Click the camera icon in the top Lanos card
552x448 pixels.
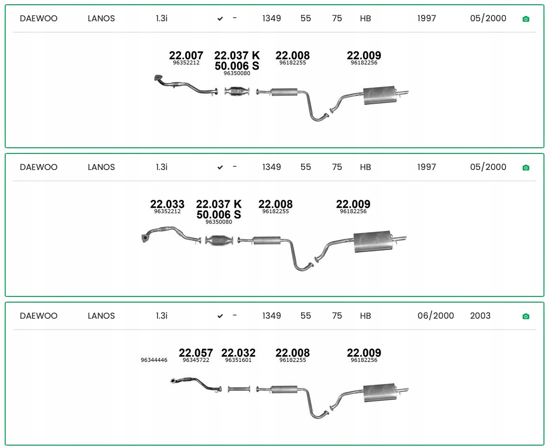click(x=525, y=19)
